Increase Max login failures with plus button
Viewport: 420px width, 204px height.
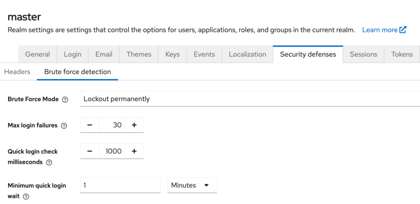click(x=134, y=125)
